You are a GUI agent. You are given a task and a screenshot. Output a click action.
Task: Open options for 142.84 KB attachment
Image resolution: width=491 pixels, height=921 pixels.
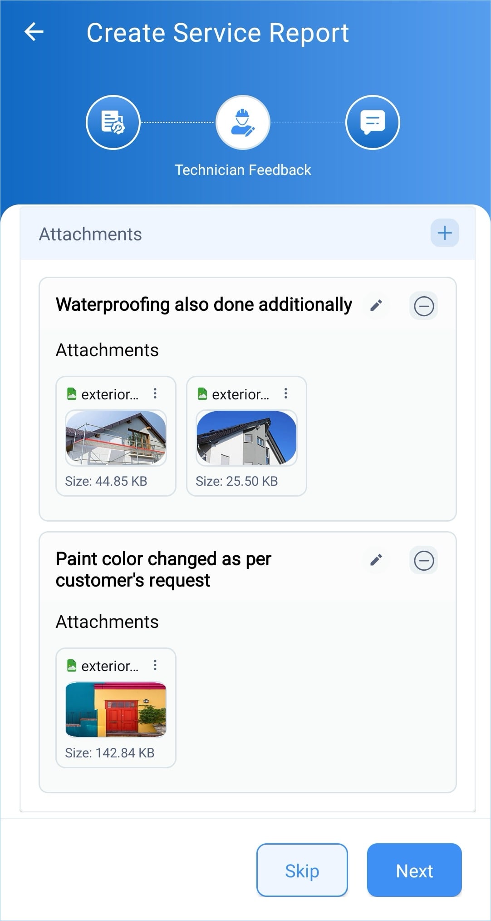[155, 665]
